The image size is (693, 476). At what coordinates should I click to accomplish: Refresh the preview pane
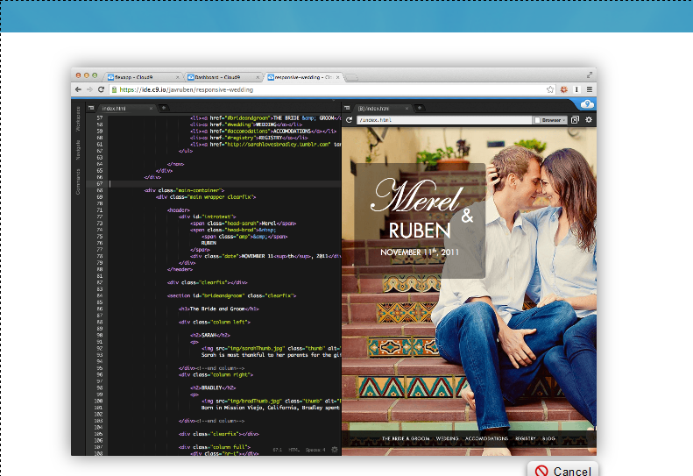(350, 120)
